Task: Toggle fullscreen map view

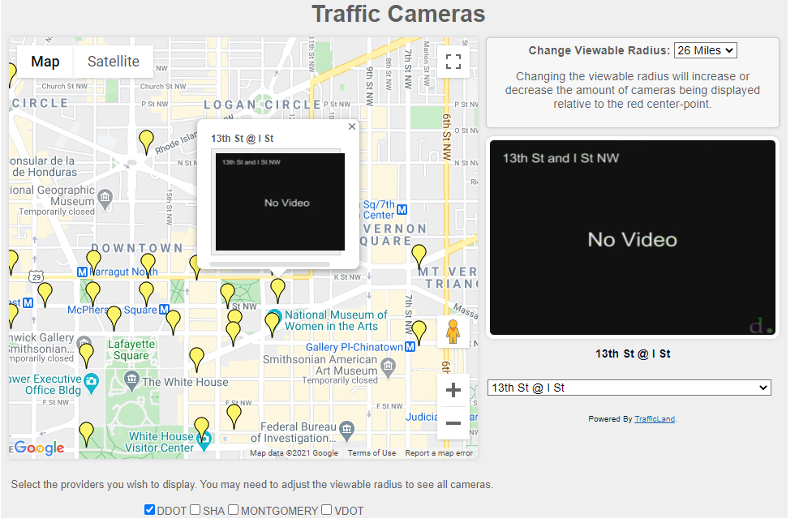Action: pos(453,62)
